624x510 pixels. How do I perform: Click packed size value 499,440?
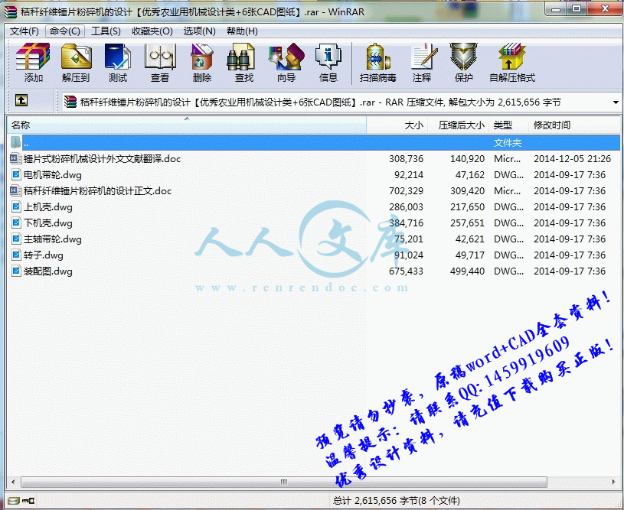tap(467, 271)
